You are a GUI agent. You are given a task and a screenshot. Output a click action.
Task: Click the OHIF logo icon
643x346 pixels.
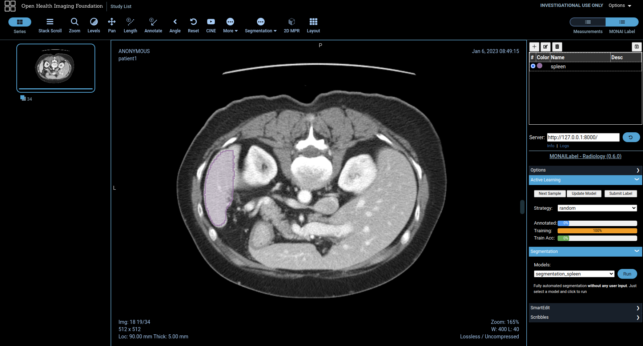pyautogui.click(x=10, y=6)
